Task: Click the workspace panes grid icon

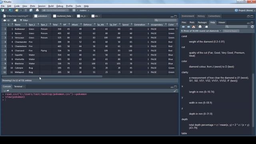Action: coord(74,10)
